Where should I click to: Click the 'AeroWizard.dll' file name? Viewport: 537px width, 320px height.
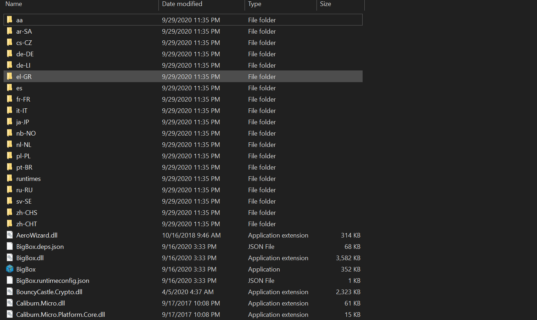point(37,235)
